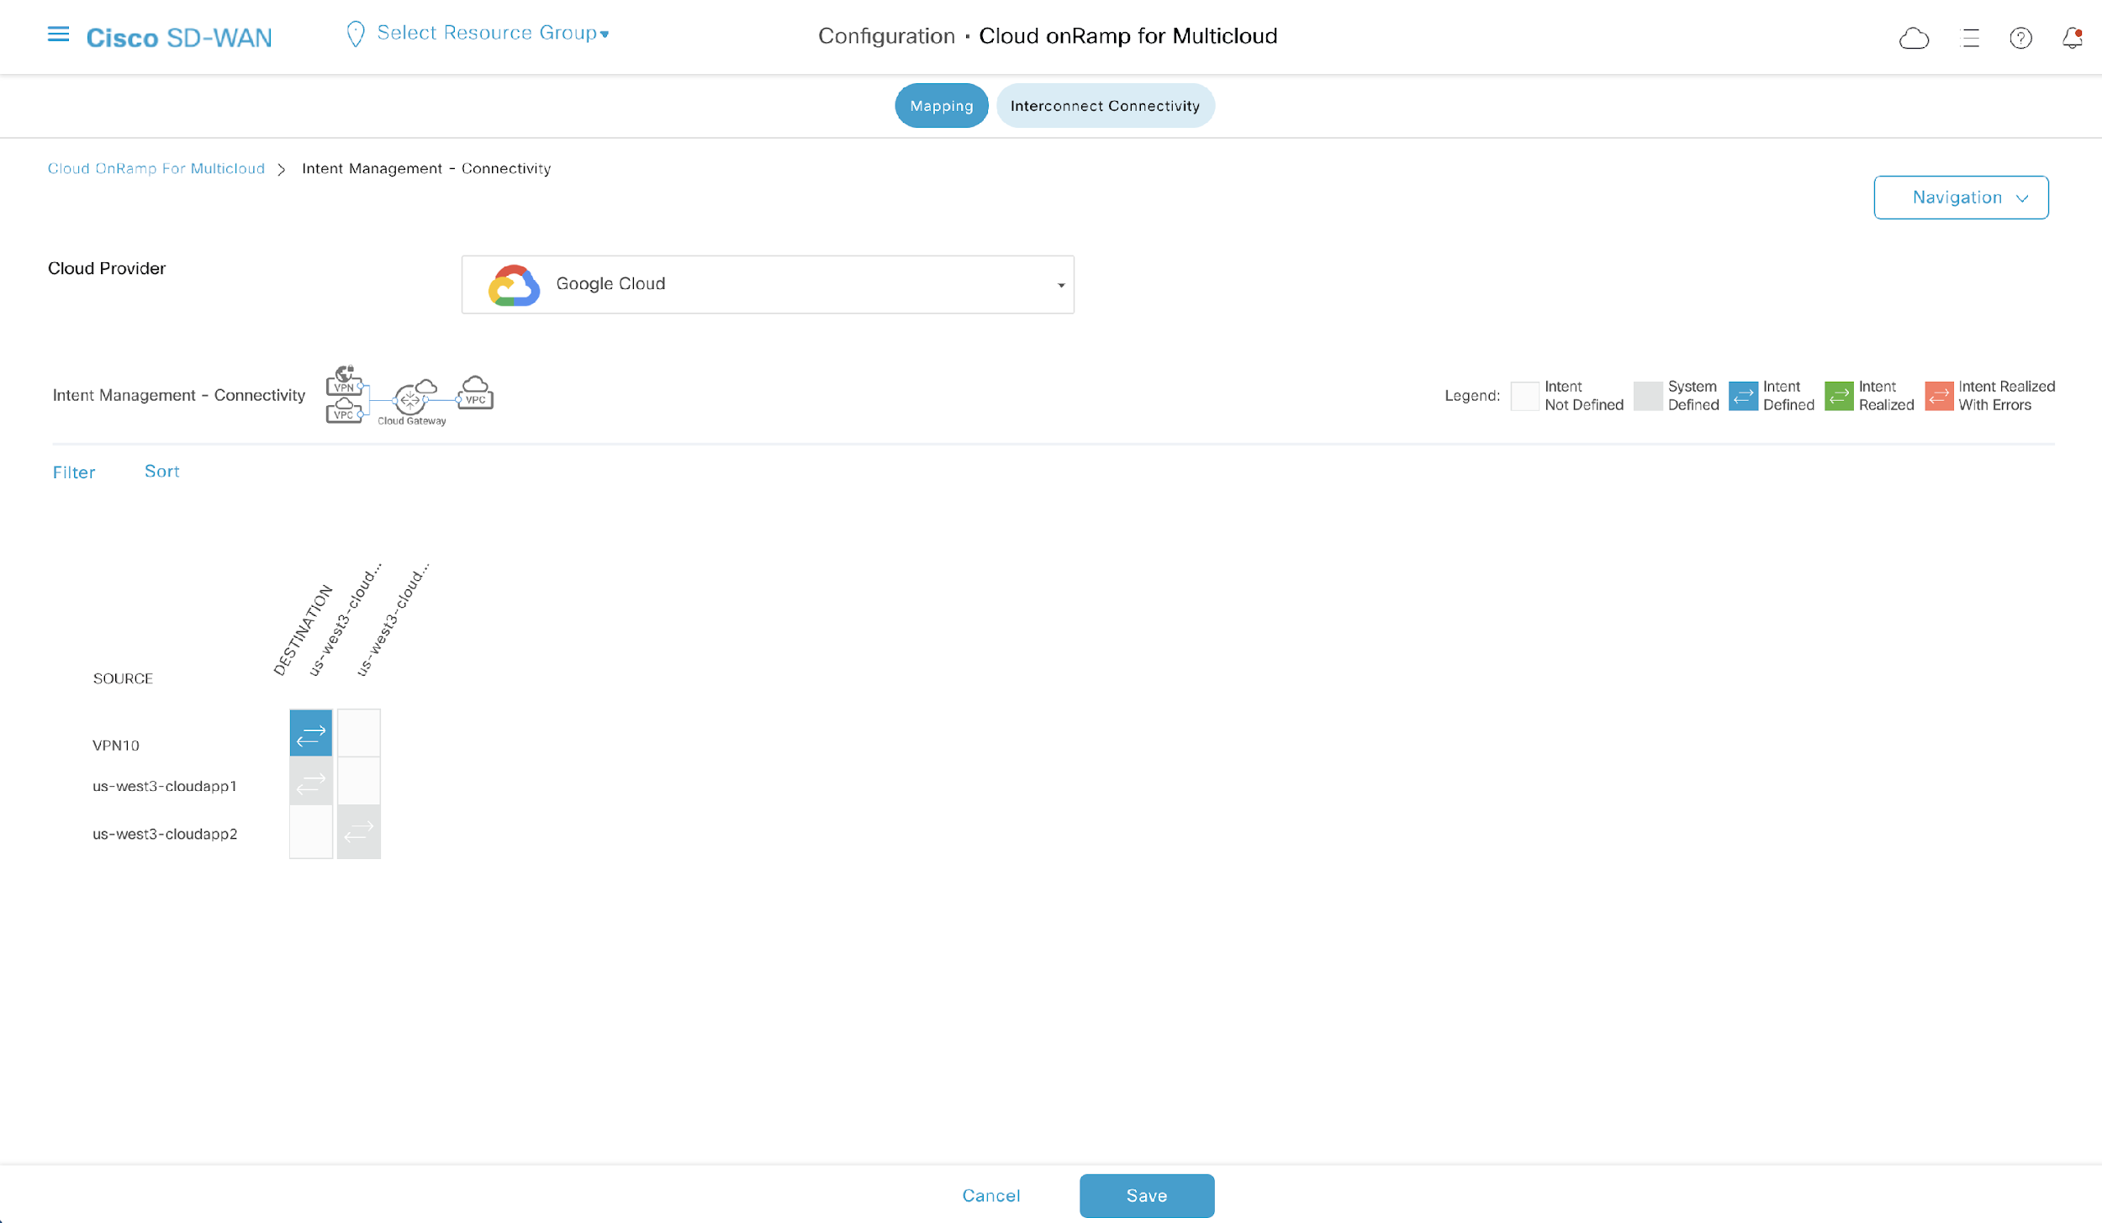Toggle us-west3-cloudapp2 to cloudapp1 empty cell
Image resolution: width=2102 pixels, height=1223 pixels.
pyautogui.click(x=311, y=831)
